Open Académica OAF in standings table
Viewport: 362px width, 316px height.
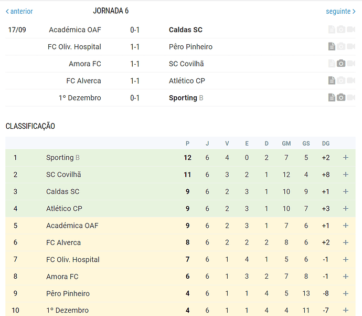72,226
